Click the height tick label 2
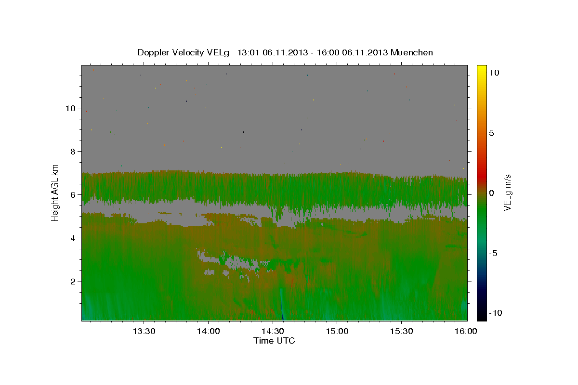 click(x=73, y=281)
